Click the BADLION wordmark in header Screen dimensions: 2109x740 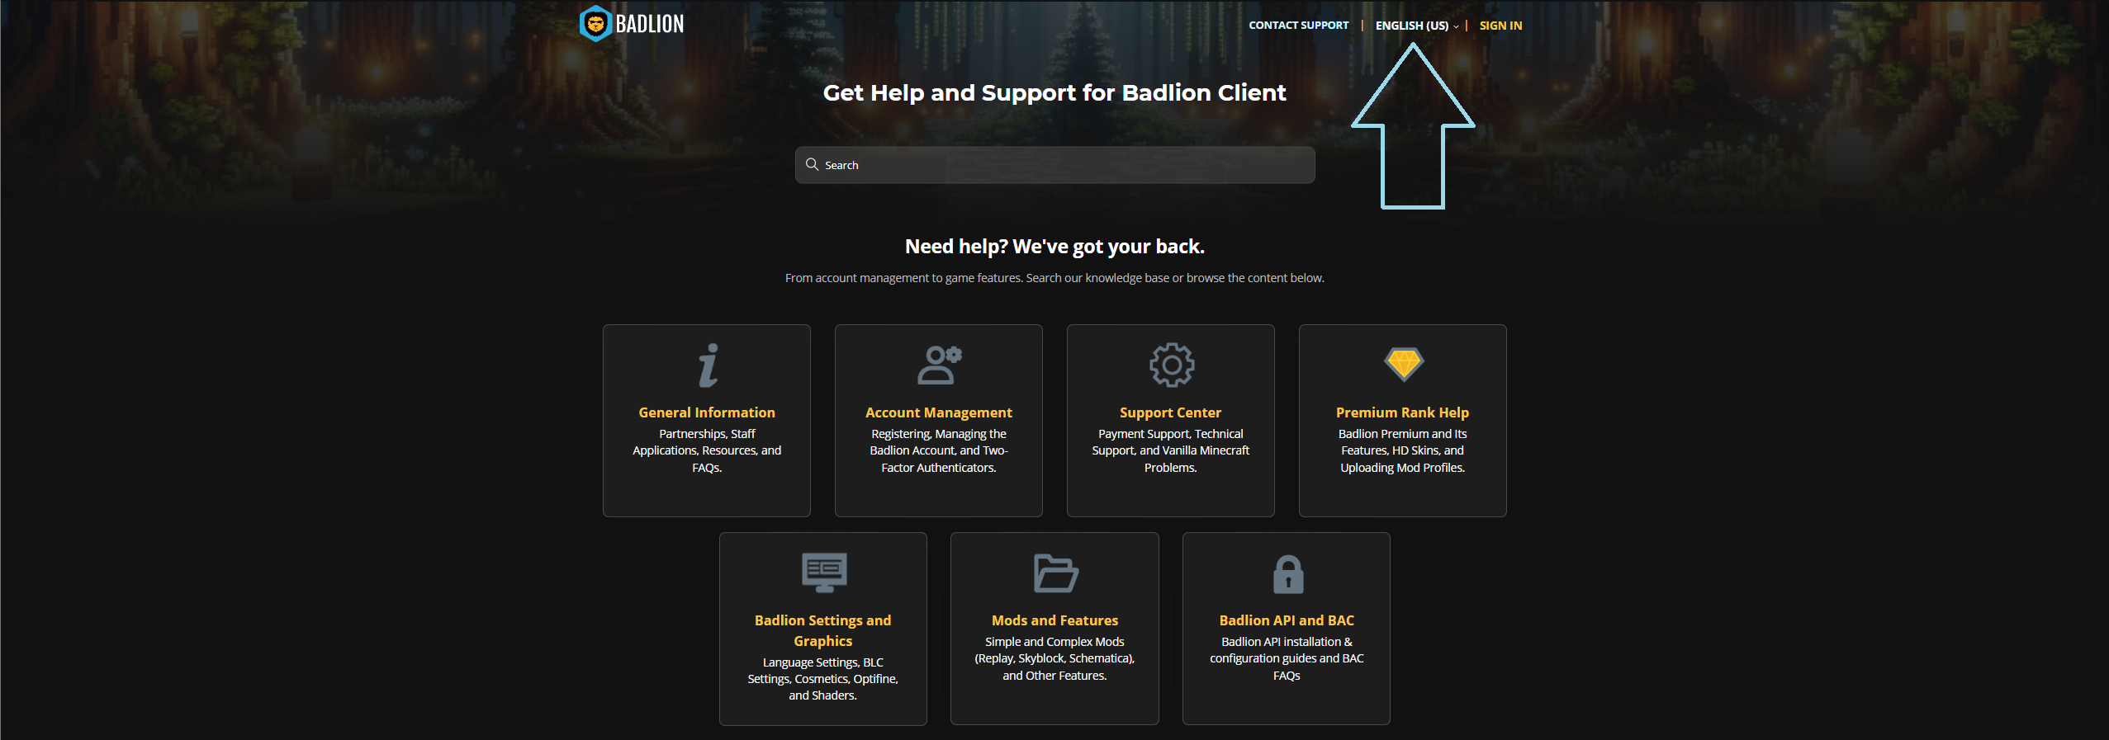[649, 24]
